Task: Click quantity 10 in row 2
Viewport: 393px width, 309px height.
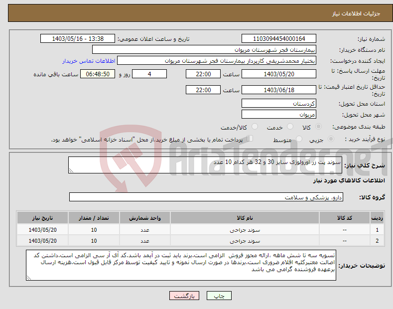Action: (94, 241)
